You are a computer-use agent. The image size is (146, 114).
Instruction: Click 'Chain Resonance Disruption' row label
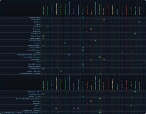pos(30,73)
